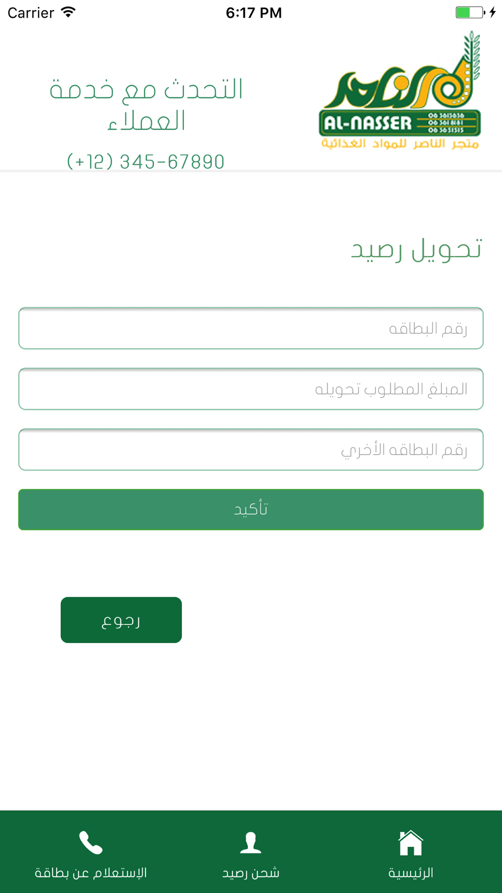This screenshot has height=893, width=502.
Task: Click the 6:17 PM clock in status bar
Action: [x=254, y=13]
